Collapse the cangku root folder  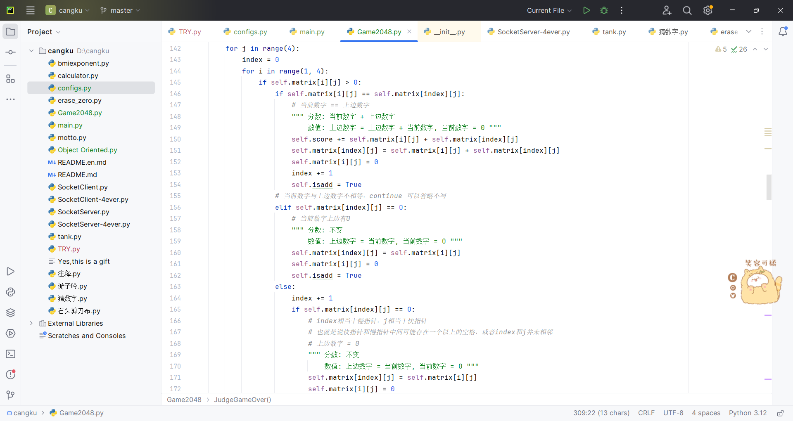31,51
